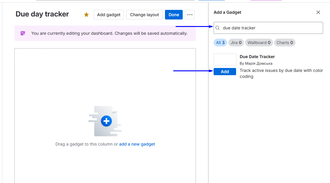Close the Add a Gadget panel
Viewport: 330px width, 183px height.
pos(318,12)
